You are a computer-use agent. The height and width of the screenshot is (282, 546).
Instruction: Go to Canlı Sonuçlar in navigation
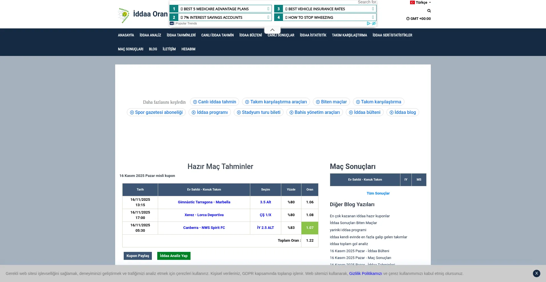[x=281, y=35]
